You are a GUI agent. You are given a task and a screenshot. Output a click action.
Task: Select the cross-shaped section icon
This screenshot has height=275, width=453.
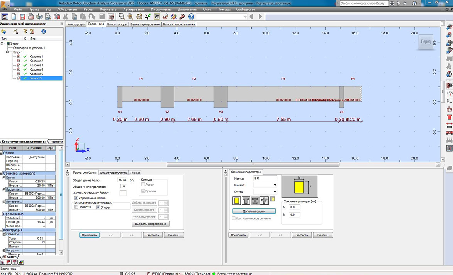pyautogui.click(x=264, y=200)
